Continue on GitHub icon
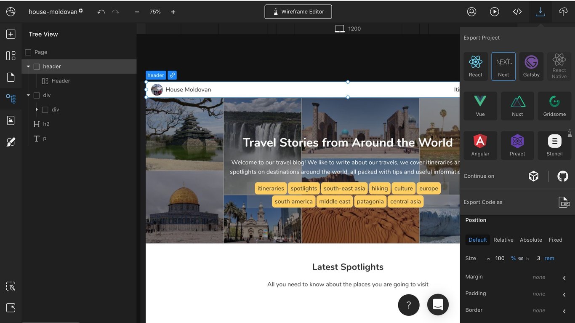The width and height of the screenshot is (575, 323). (563, 176)
